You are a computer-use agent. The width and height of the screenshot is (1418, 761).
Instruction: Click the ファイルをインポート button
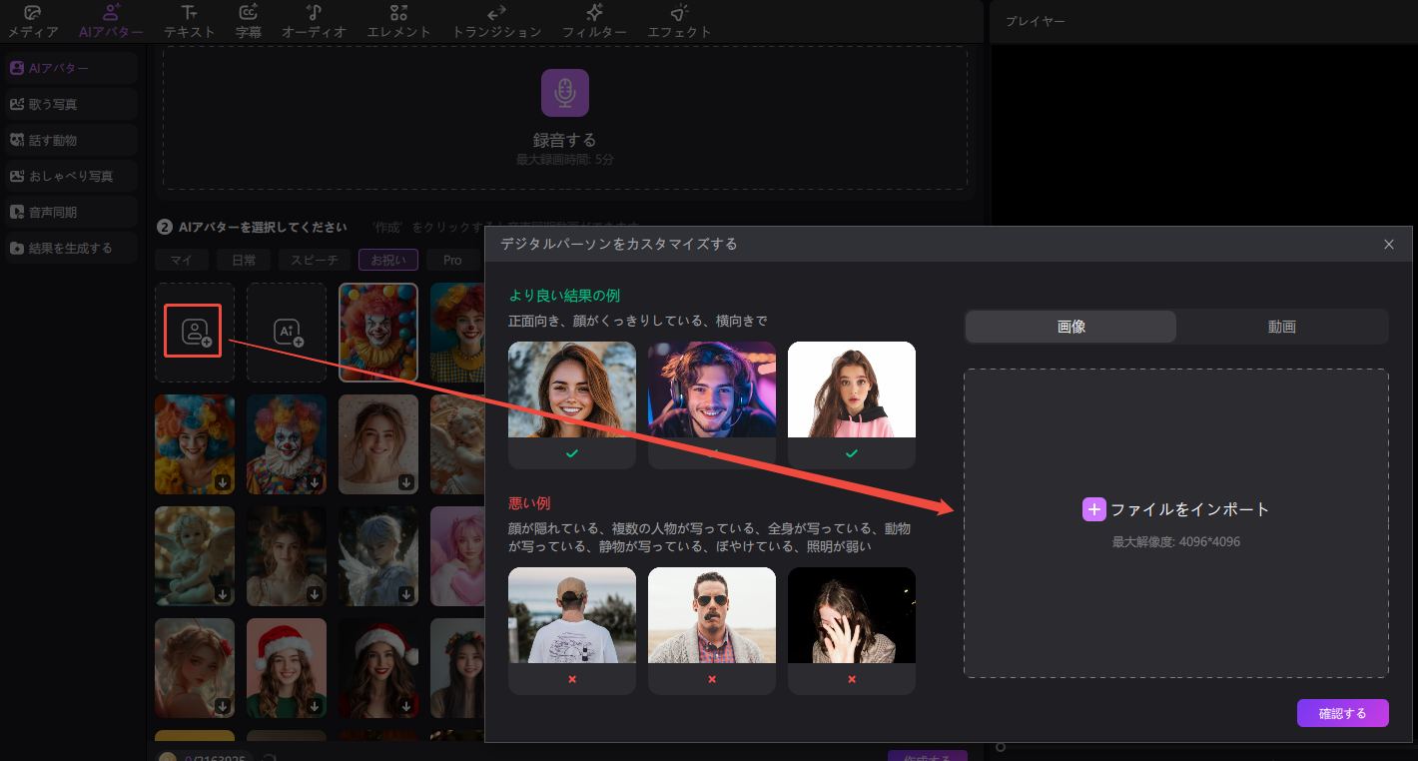(x=1176, y=509)
